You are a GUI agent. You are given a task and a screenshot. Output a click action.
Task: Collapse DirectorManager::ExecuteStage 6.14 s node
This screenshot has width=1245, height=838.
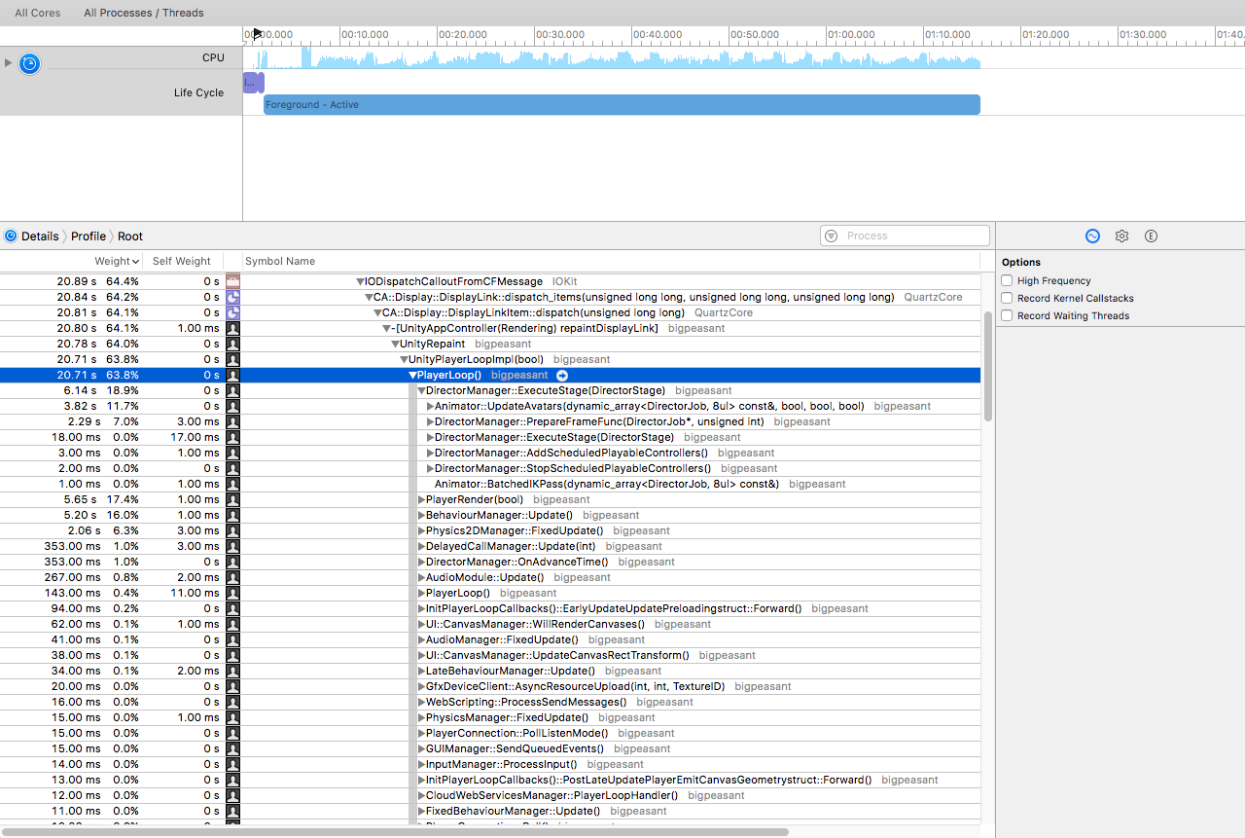pyautogui.click(x=421, y=390)
